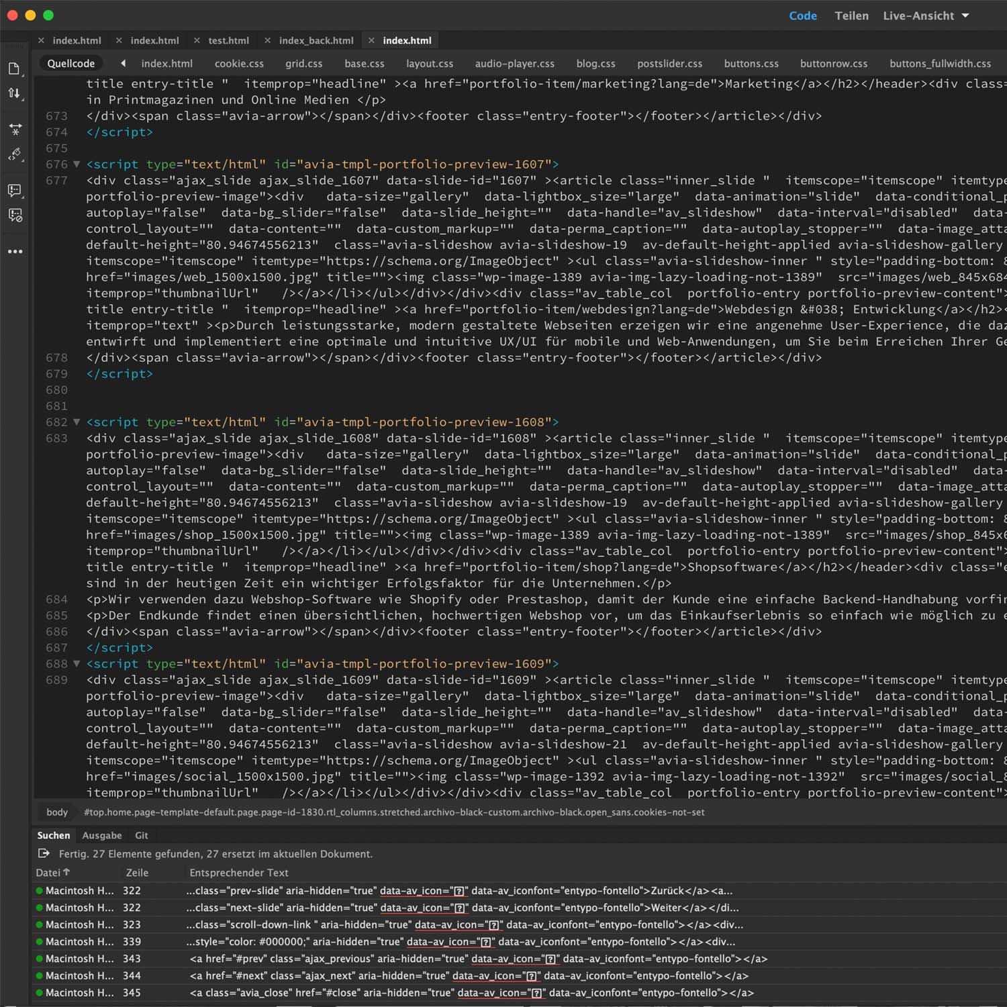Image resolution: width=1007 pixels, height=1007 pixels.
Task: Collapse code fold at line 676
Action: 77,164
